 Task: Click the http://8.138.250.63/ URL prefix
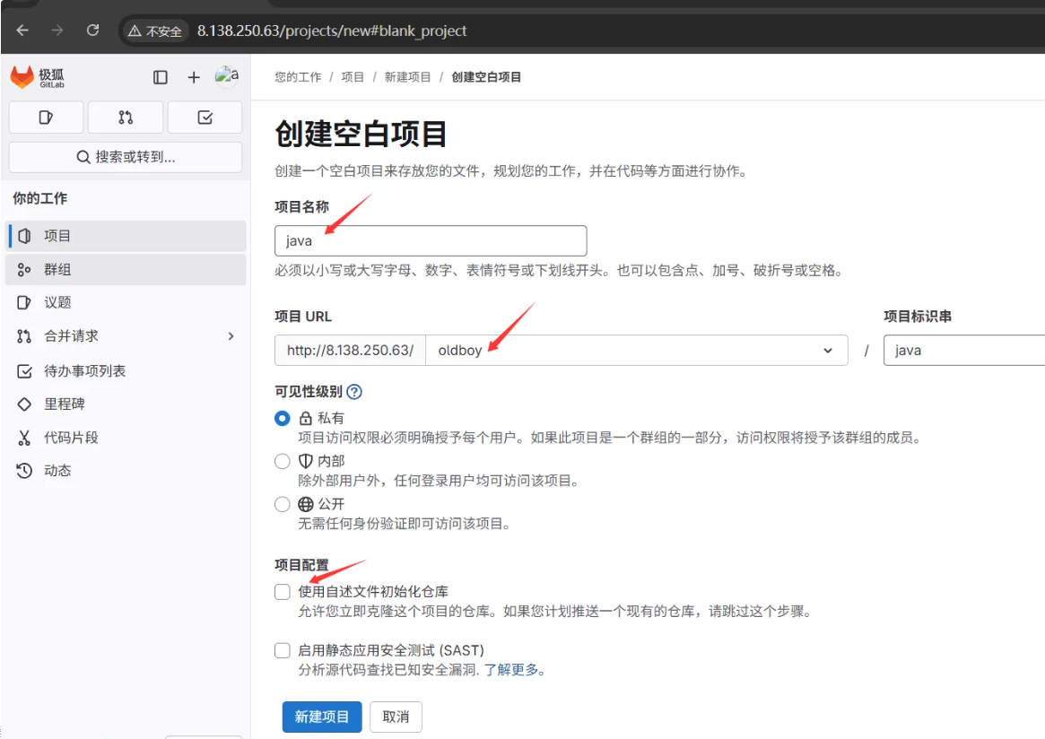[350, 351]
